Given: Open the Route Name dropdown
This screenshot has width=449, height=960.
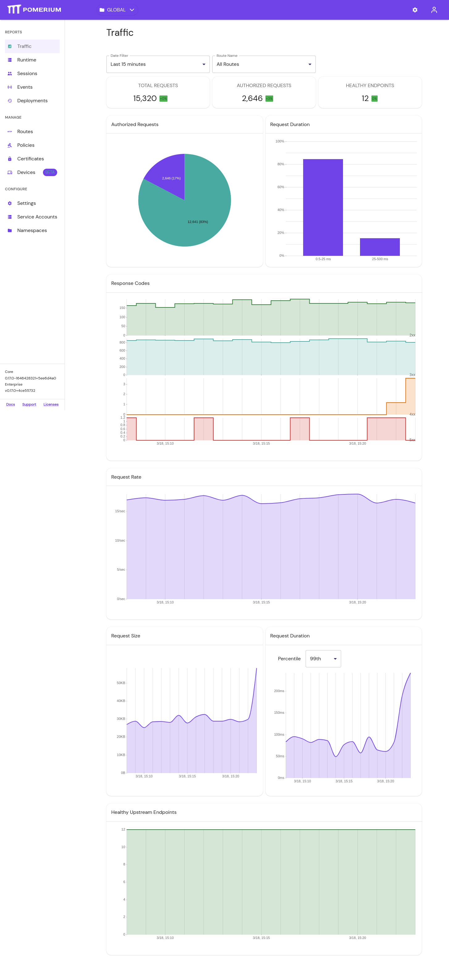Looking at the screenshot, I should pyautogui.click(x=264, y=64).
